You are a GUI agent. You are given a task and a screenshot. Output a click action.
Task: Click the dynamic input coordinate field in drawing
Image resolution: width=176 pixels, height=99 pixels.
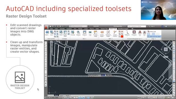coord(103,75)
